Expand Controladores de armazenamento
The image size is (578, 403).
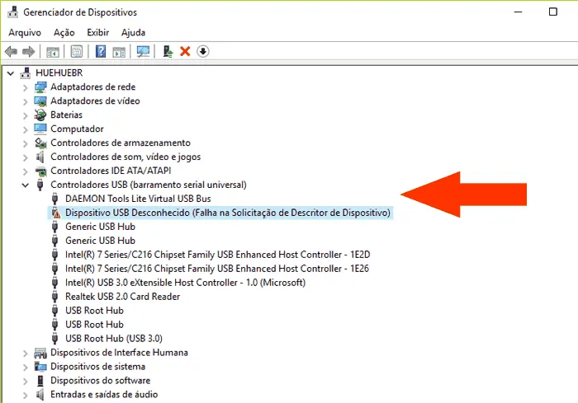[25, 143]
